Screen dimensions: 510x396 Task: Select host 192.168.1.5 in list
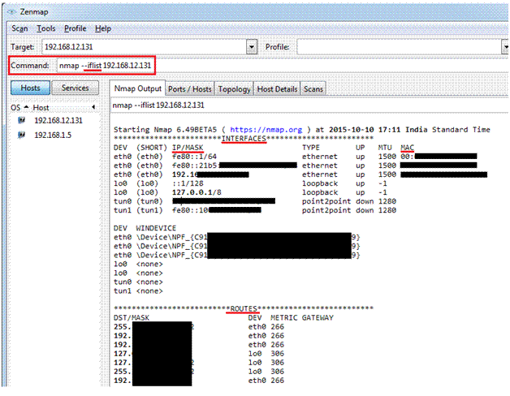tap(53, 135)
